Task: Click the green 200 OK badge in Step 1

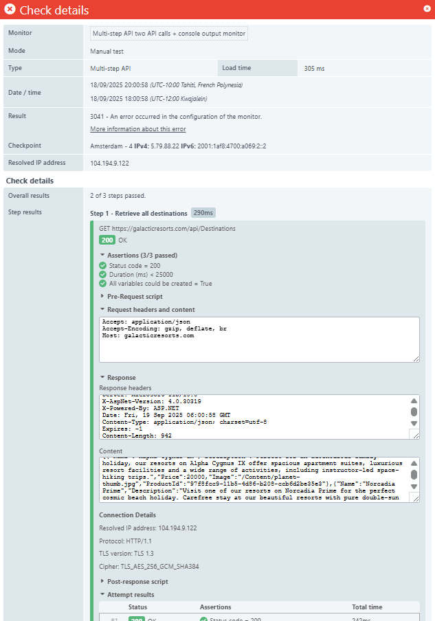Action: point(107,240)
